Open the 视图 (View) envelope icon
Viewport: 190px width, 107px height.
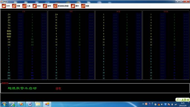pos(83,6)
